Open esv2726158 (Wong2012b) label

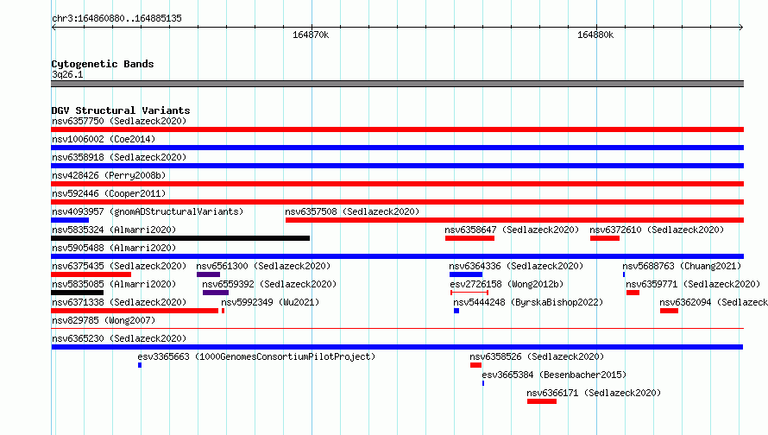point(507,284)
